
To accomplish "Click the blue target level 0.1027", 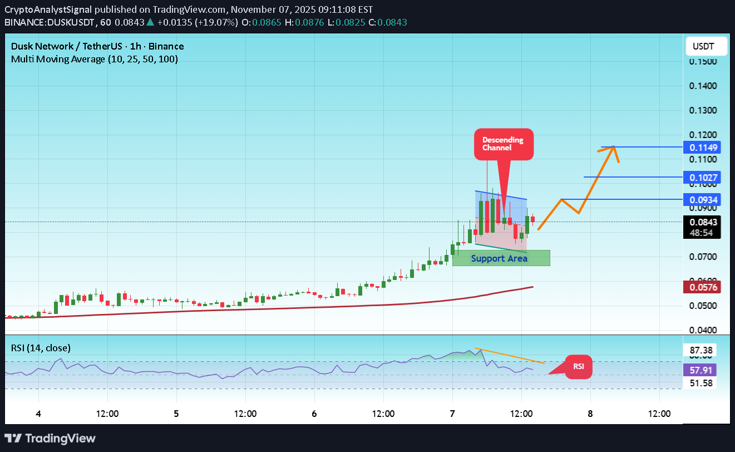I will point(702,177).
